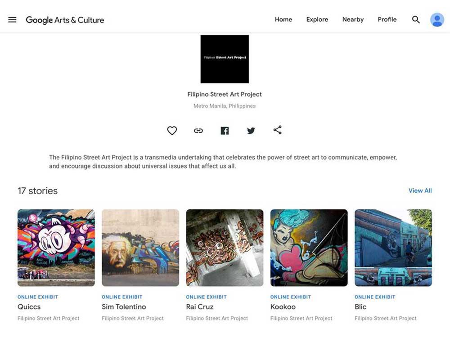Open the user account avatar
This screenshot has width=450, height=337.
coord(437,20)
